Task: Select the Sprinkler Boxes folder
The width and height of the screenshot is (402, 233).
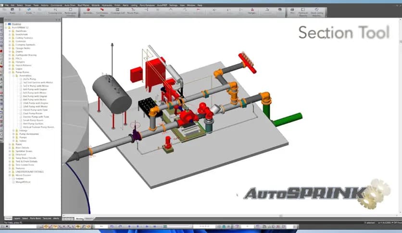Action: click(24, 151)
